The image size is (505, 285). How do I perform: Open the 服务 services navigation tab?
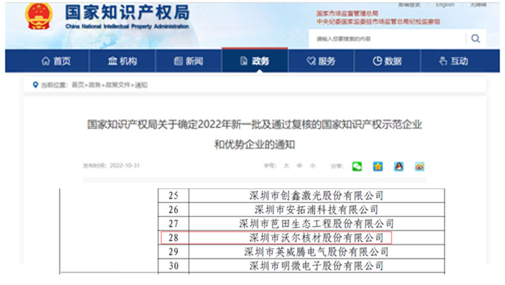point(320,61)
